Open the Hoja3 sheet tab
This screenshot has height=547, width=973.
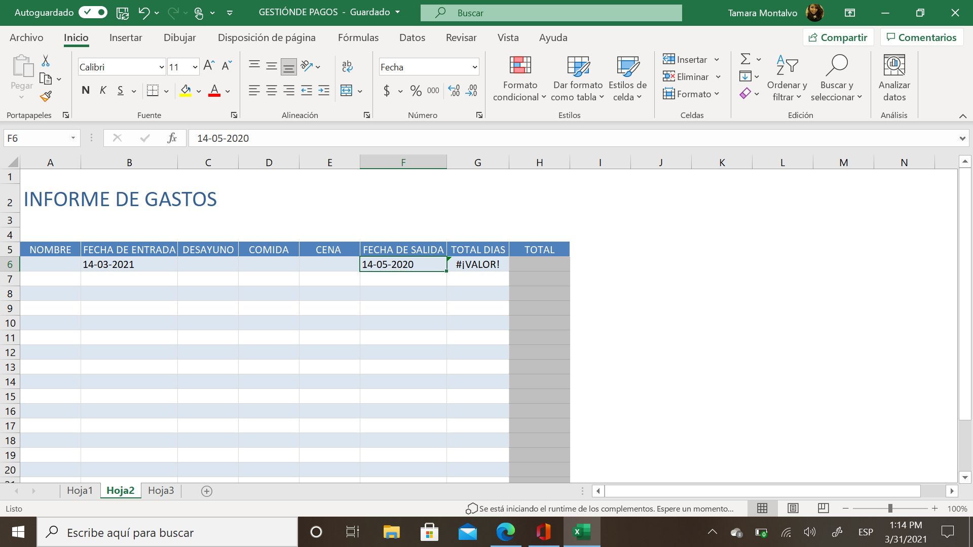(161, 490)
